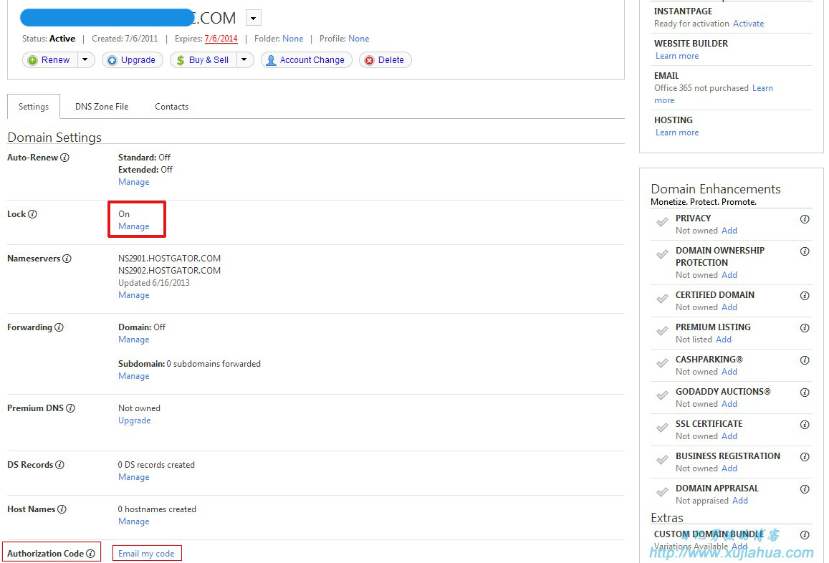Manage the Nameservers
The width and height of the screenshot is (829, 563).
pos(134,295)
